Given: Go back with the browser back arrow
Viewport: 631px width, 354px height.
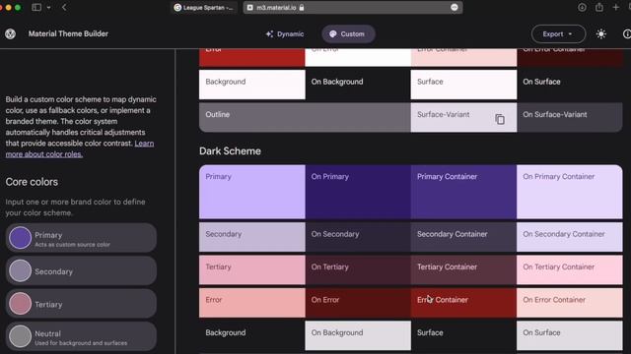Looking at the screenshot, I should 64,7.
